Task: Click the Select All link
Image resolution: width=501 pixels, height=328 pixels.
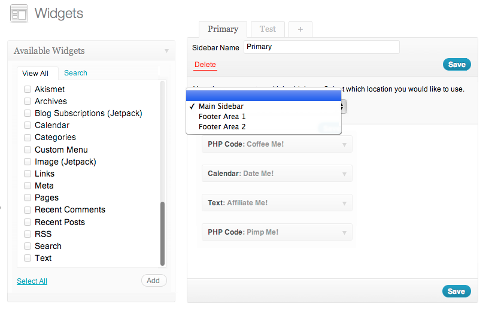Action: coord(32,281)
